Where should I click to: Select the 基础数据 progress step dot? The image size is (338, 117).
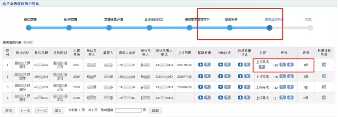pos(29,28)
